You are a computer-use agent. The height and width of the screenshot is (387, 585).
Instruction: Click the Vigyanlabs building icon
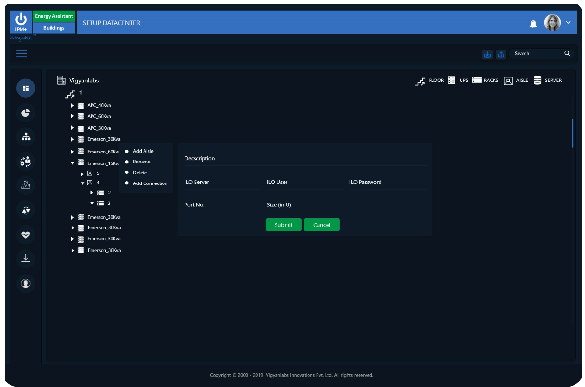pyautogui.click(x=61, y=80)
